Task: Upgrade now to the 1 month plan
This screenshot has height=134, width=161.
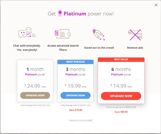Action: (35, 95)
